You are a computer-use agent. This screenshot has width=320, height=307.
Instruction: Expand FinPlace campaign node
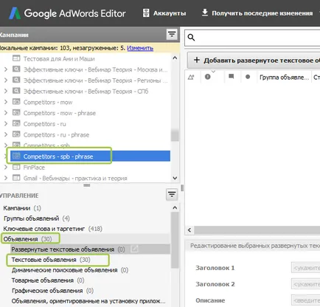tap(6, 168)
